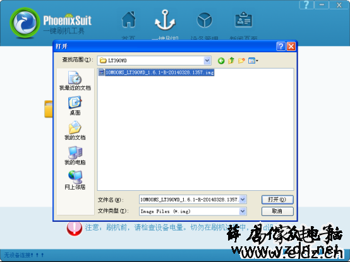Click the 打开 open button
Screen dimensions: 350x262
coord(277,200)
